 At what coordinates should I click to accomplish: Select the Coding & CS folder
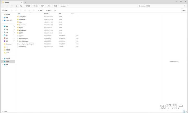click(22, 17)
